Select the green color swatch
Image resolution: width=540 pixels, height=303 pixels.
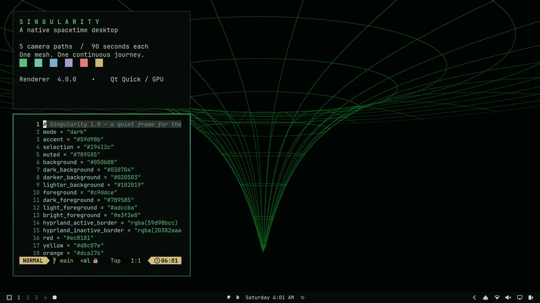[x=23, y=63]
